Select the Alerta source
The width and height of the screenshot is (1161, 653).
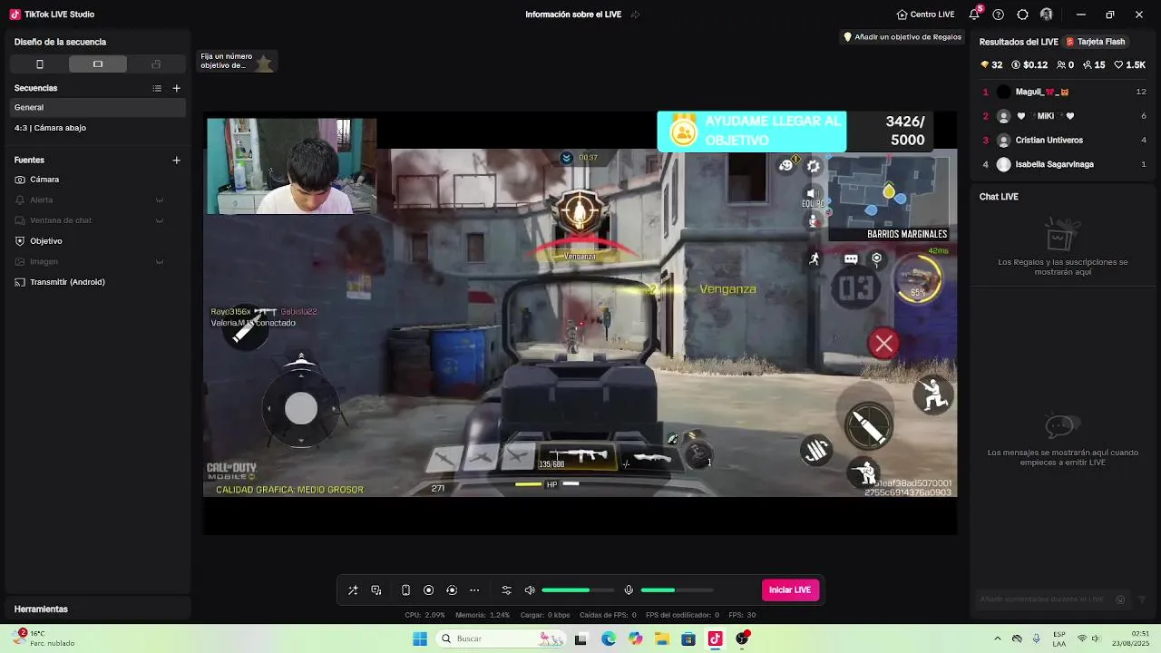click(x=41, y=200)
